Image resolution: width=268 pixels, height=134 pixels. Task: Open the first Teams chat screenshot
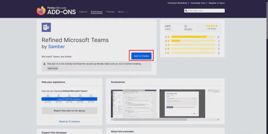pos(134,104)
